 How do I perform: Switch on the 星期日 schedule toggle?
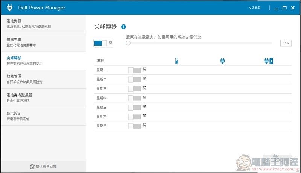pos(134,126)
